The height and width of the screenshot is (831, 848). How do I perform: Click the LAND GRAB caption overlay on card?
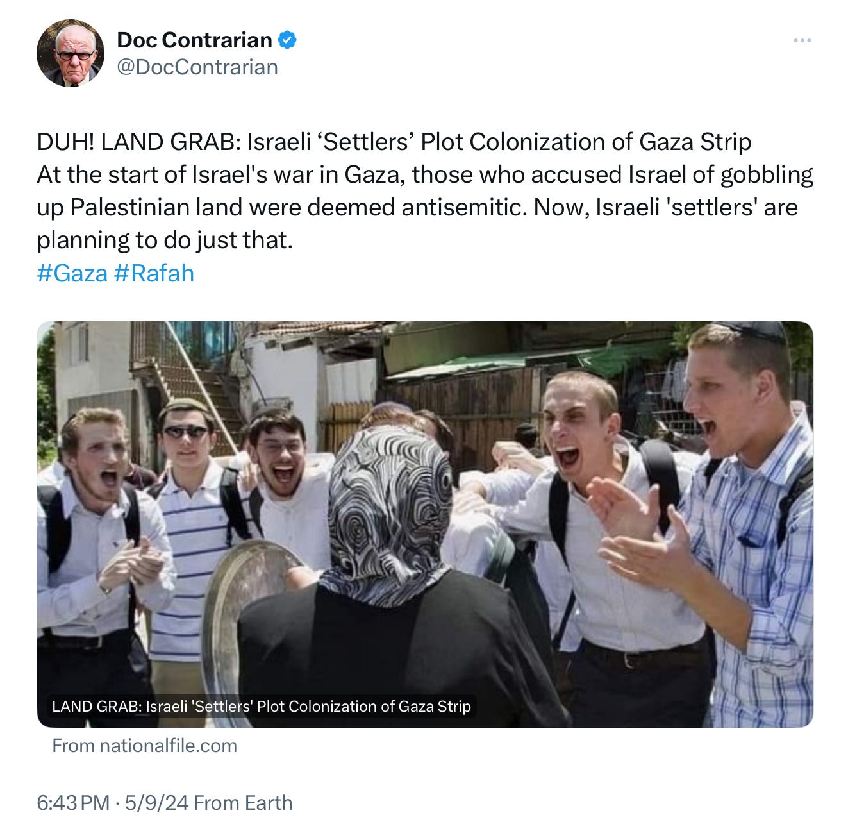point(262,707)
